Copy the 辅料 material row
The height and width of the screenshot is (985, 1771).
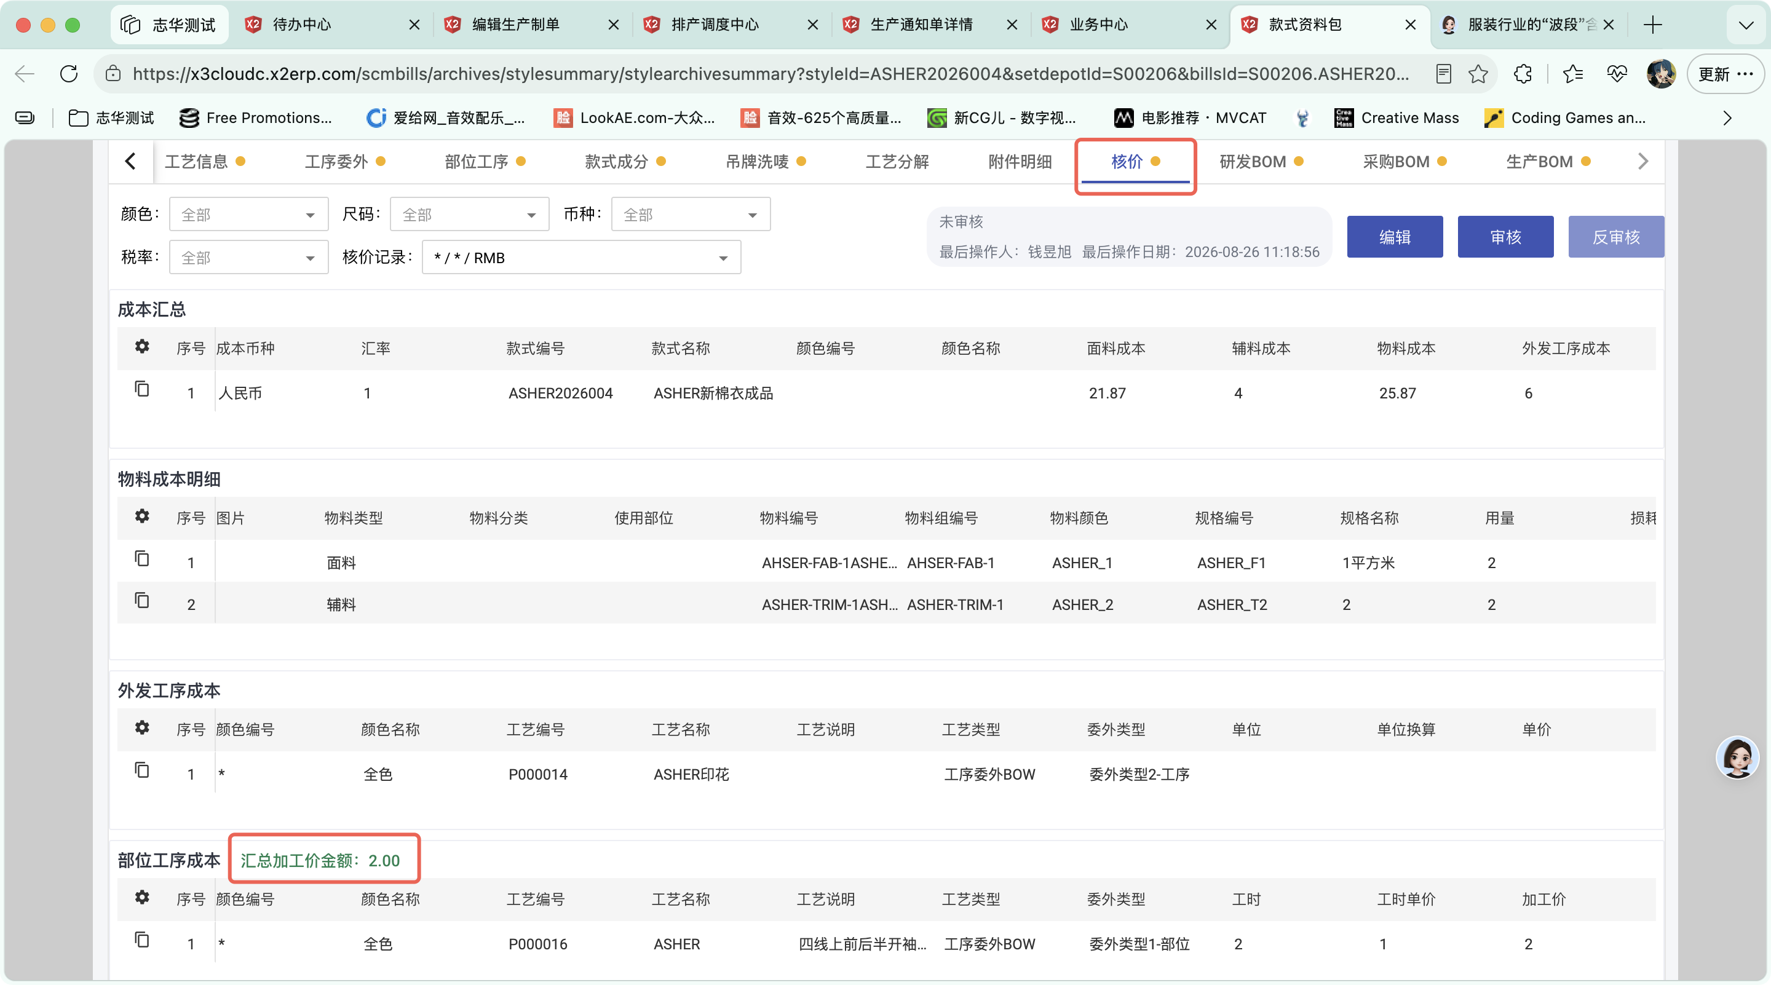pyautogui.click(x=141, y=601)
